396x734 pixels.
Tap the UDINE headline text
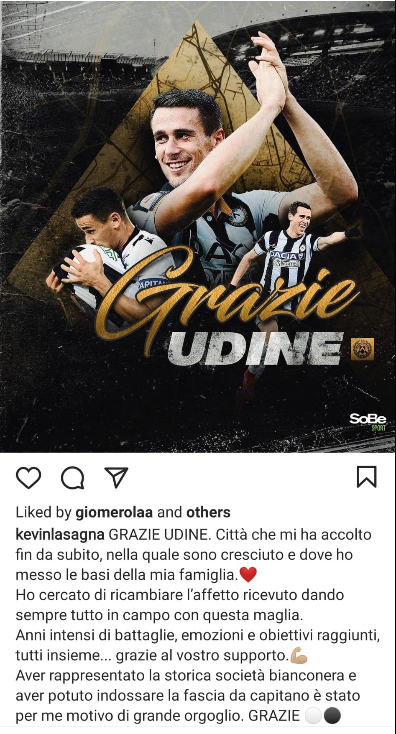pyautogui.click(x=255, y=349)
